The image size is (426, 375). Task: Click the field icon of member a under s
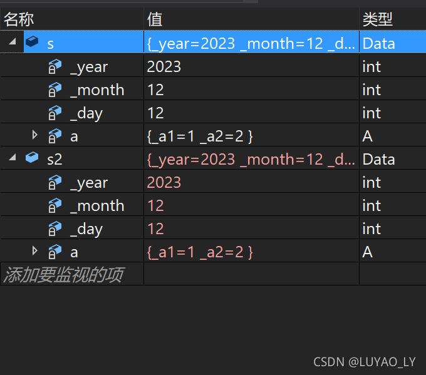tap(55, 136)
